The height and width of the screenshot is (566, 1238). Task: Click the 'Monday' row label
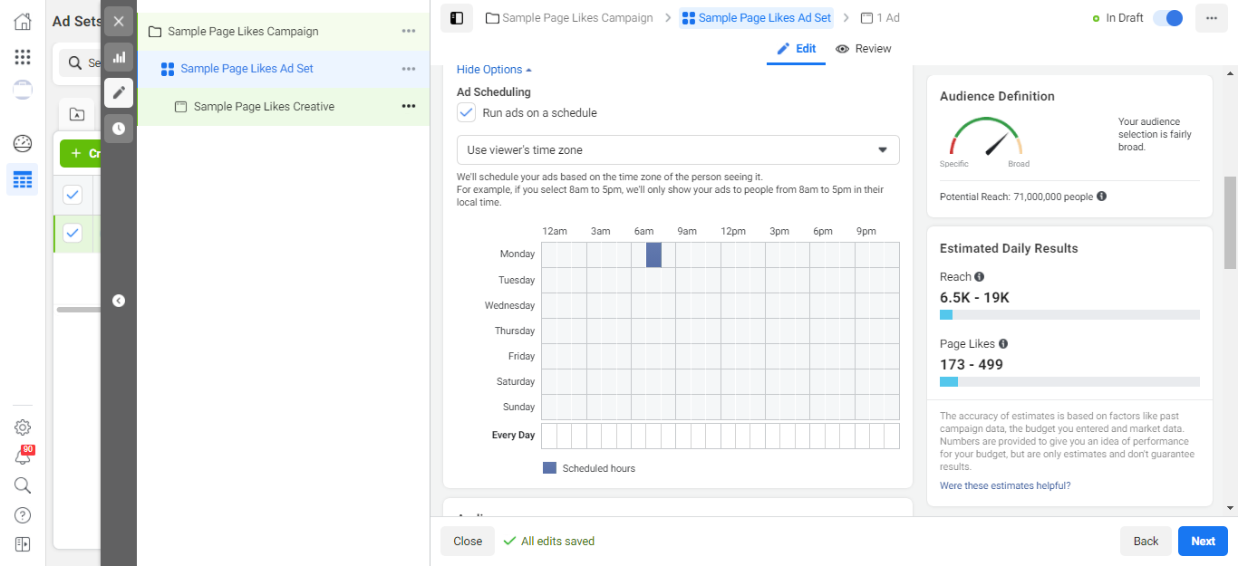[x=517, y=254]
